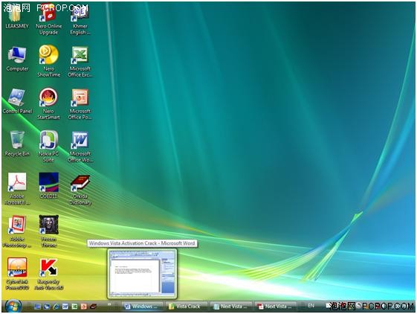Open the Recycle Bin
Screen dimensions: 417x314
pyautogui.click(x=17, y=144)
